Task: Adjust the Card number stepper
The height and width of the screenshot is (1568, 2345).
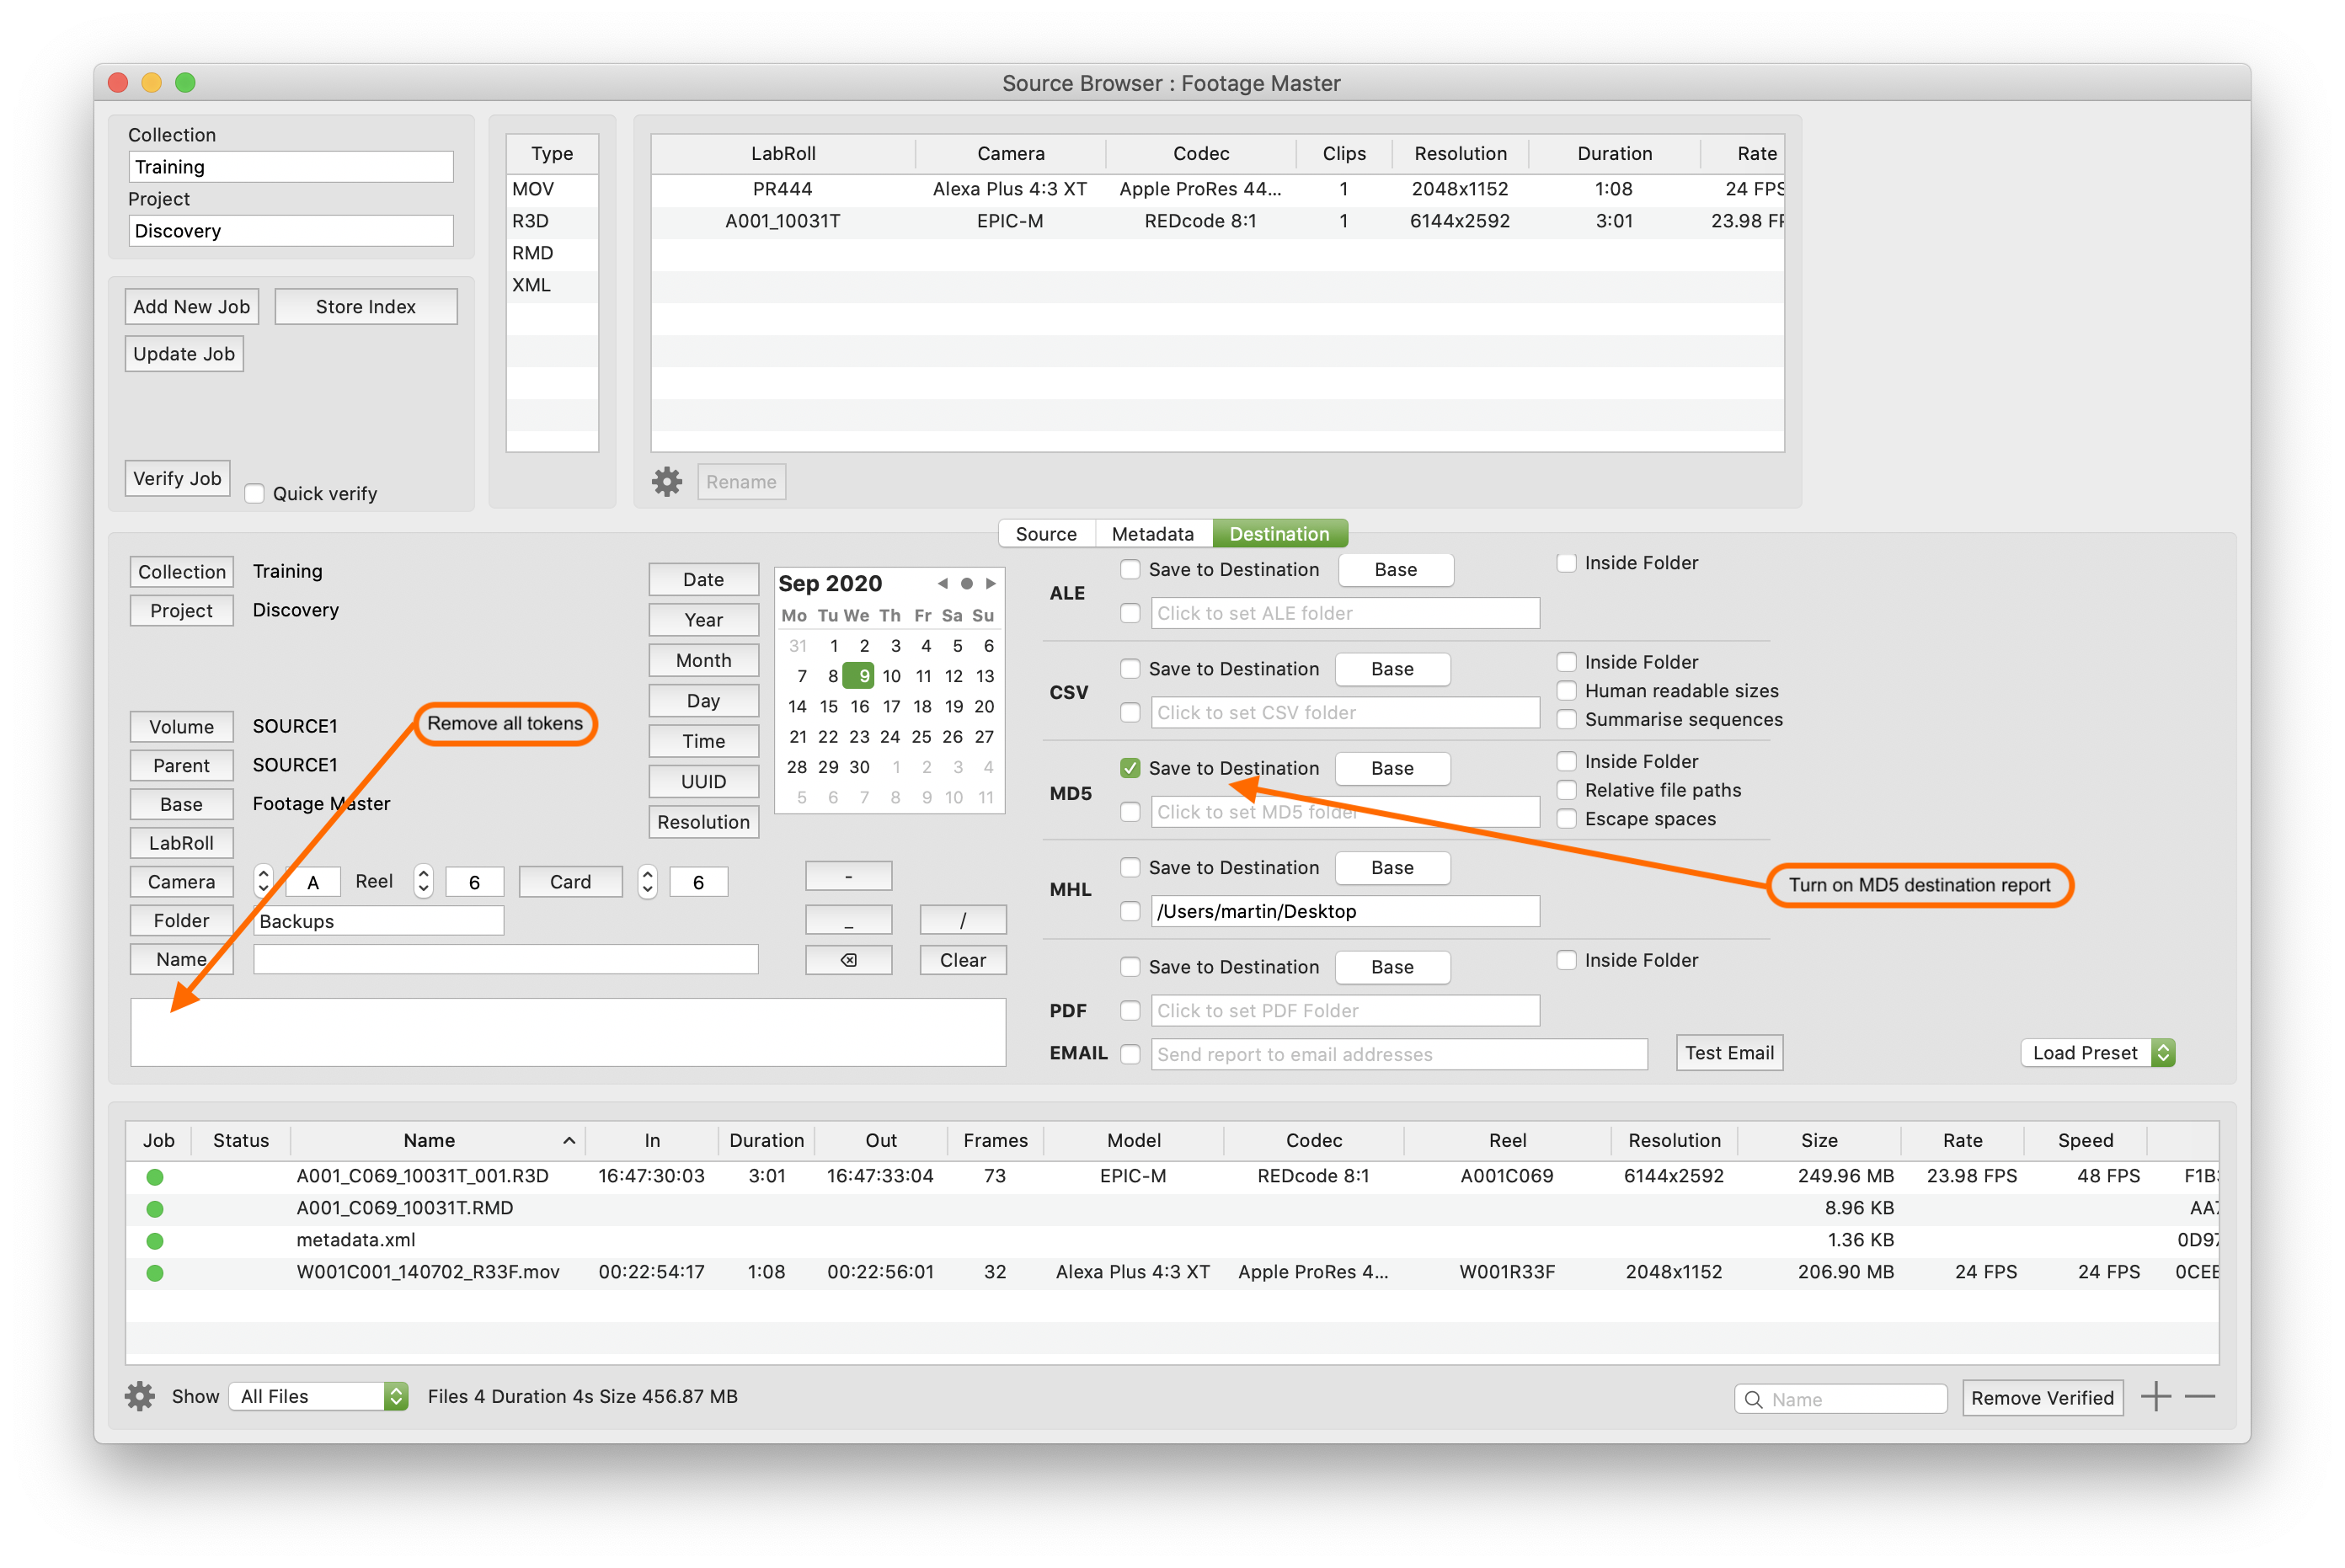Action: click(x=648, y=881)
